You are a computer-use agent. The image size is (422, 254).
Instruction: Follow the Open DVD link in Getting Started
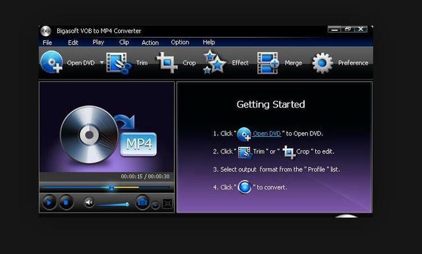[266, 134]
